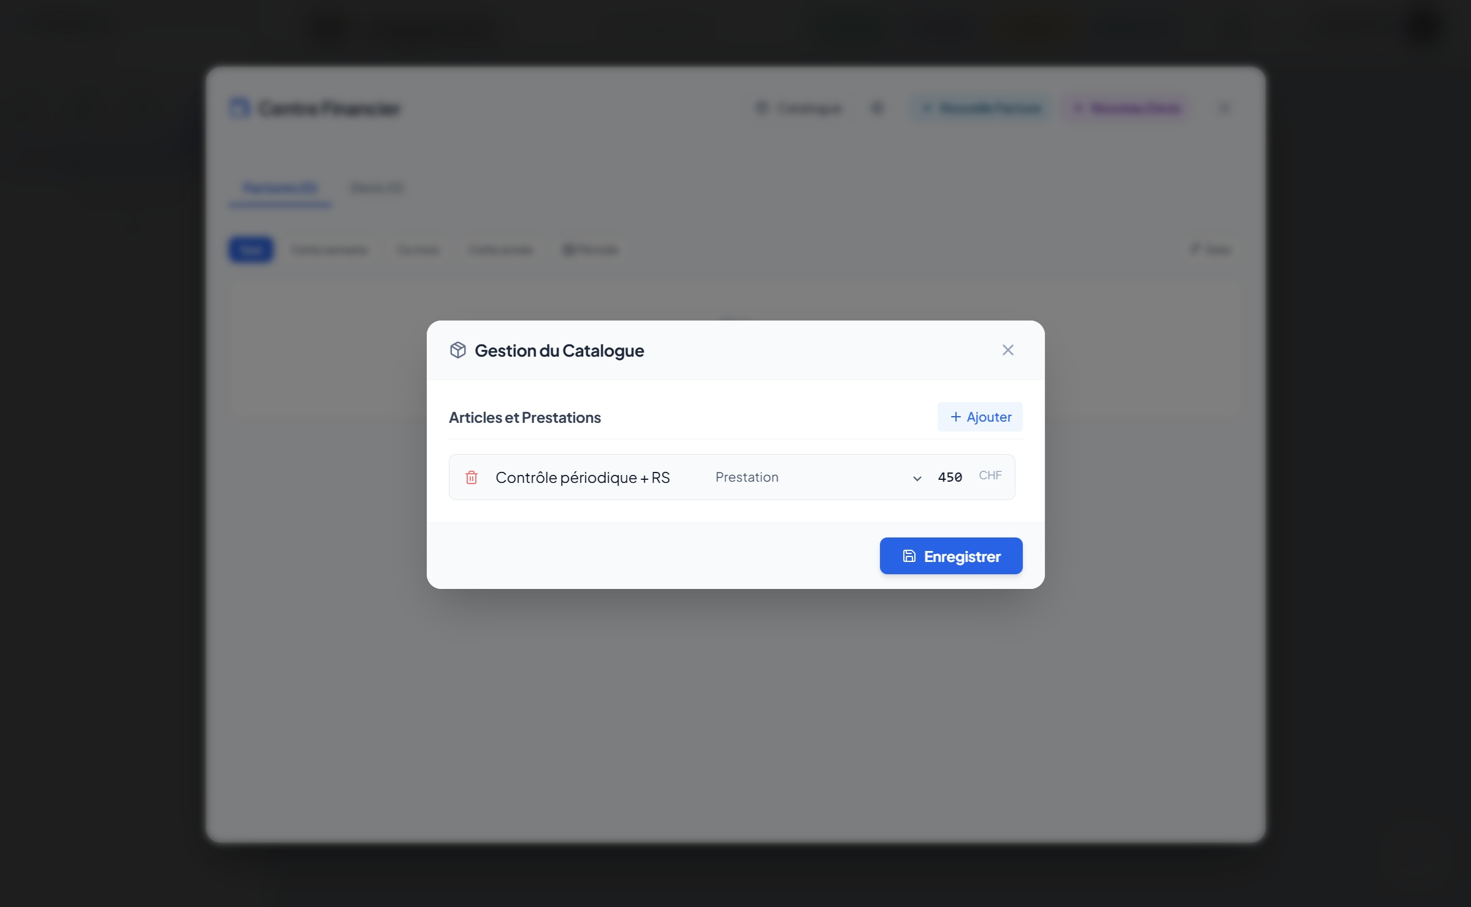
Task: Click the plus icon beside Ajouter
Action: coord(955,417)
